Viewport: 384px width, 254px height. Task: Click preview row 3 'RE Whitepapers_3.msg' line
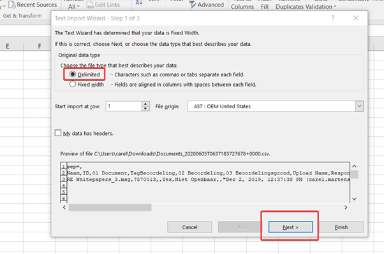pyautogui.click(x=208, y=180)
